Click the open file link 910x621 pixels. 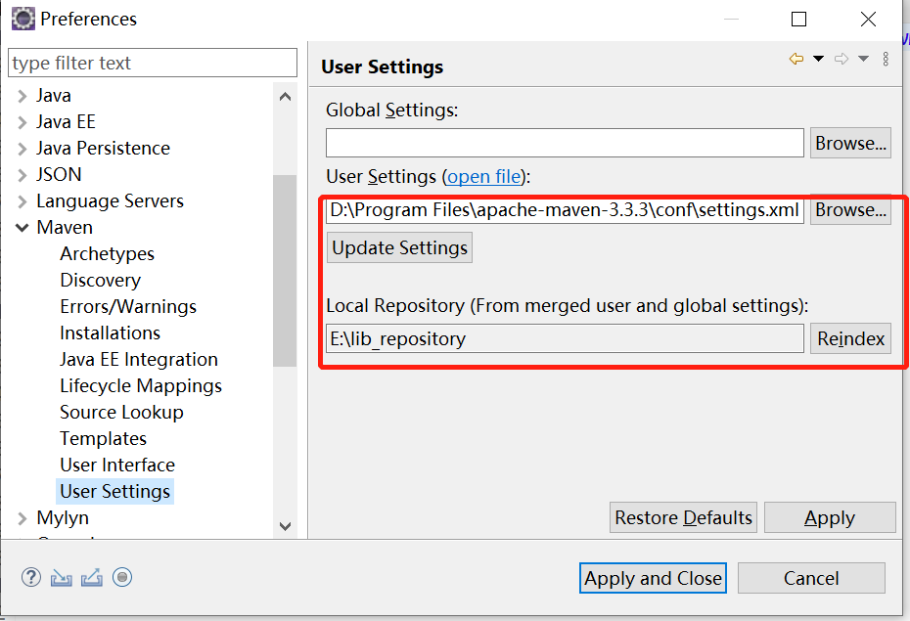pyautogui.click(x=484, y=177)
